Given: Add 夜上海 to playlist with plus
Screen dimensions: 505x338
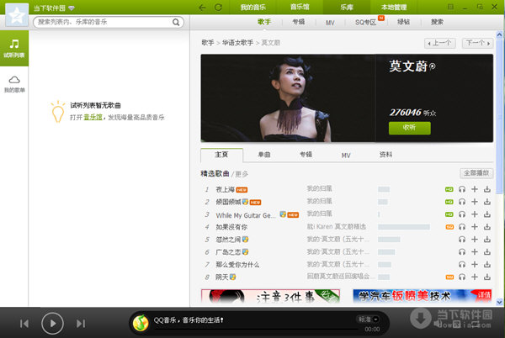Looking at the screenshot, I should 475,189.
